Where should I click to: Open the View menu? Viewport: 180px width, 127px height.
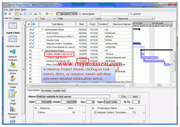pos(17,9)
